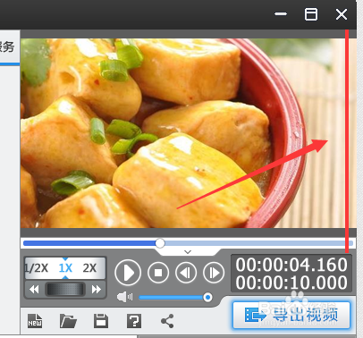This screenshot has height=338, width=363.
Task: Step forward one frame
Action: tap(214, 273)
